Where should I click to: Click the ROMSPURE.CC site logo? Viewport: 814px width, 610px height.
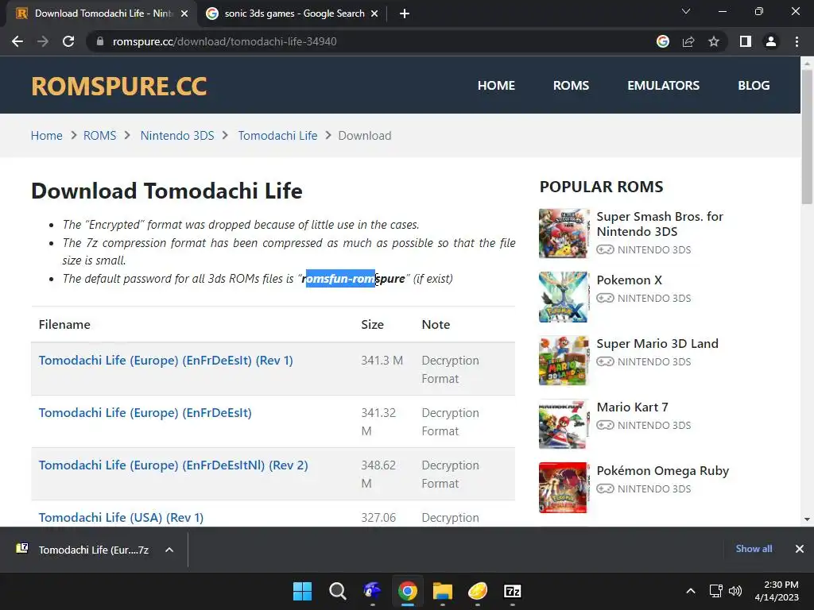pyautogui.click(x=119, y=86)
